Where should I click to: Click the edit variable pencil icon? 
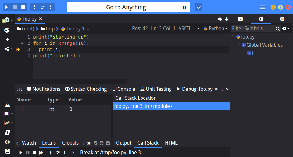pyautogui.click(x=95, y=143)
